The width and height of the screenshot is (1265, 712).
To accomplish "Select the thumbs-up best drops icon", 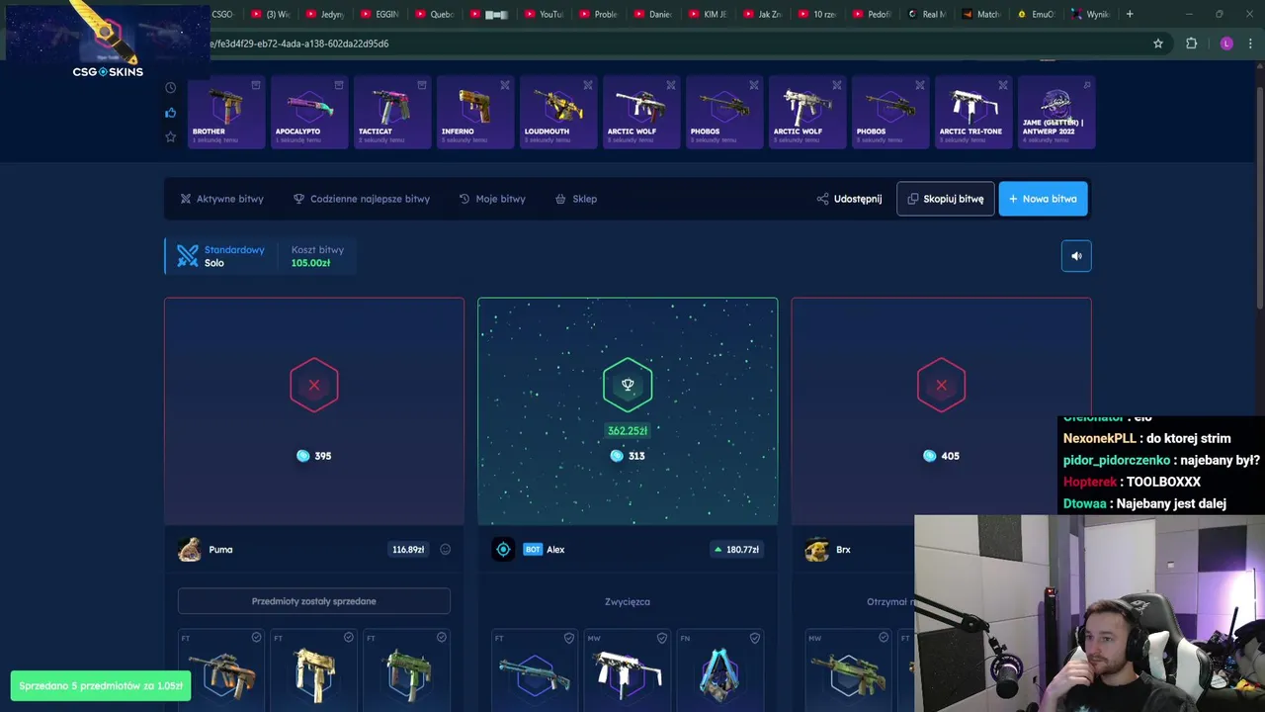I will pos(170,113).
